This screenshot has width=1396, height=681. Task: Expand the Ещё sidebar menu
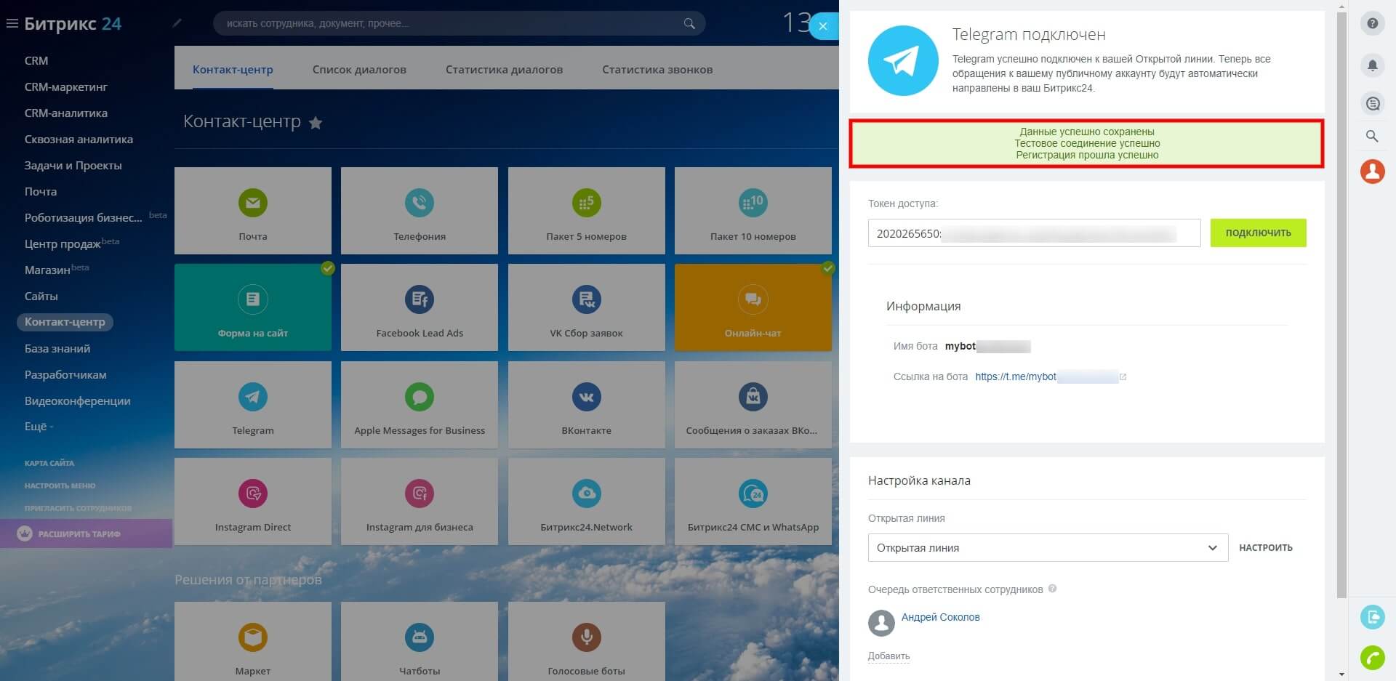(39, 427)
